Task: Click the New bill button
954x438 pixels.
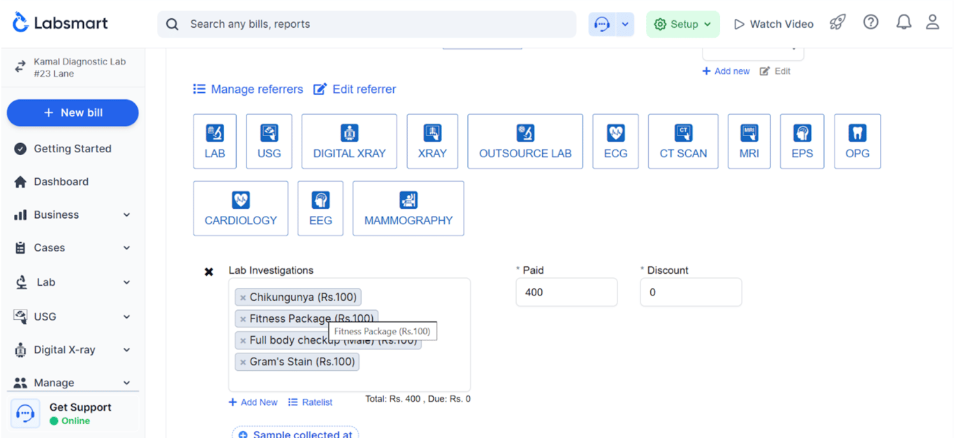Action: coord(72,112)
